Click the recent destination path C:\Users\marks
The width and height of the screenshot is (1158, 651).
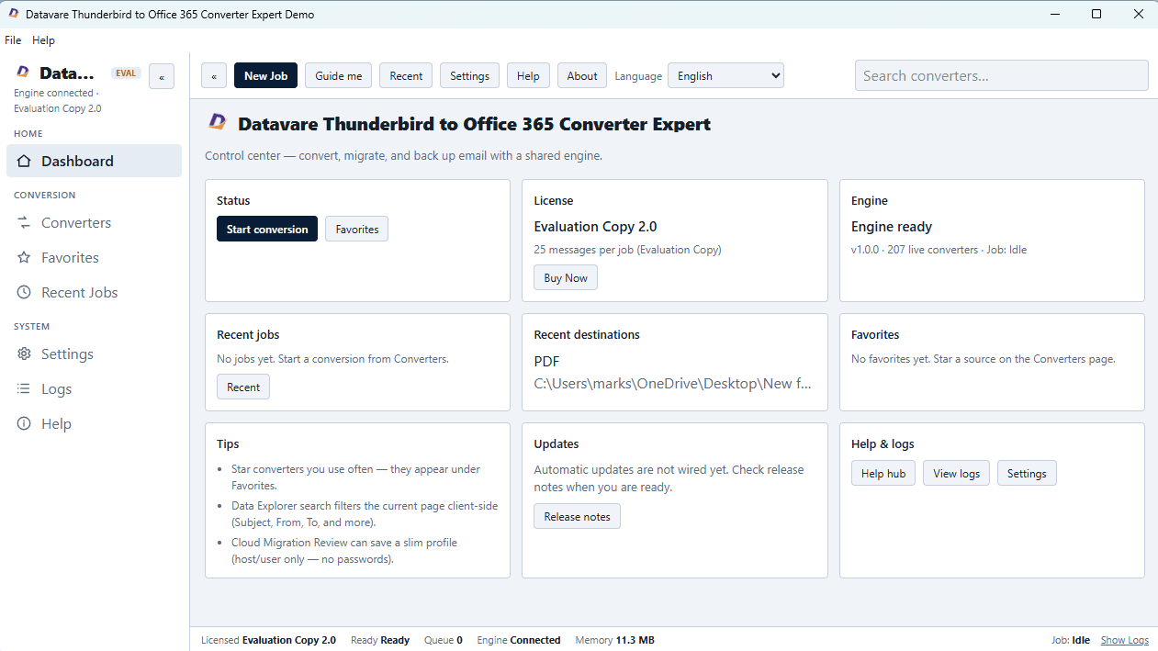coord(673,384)
